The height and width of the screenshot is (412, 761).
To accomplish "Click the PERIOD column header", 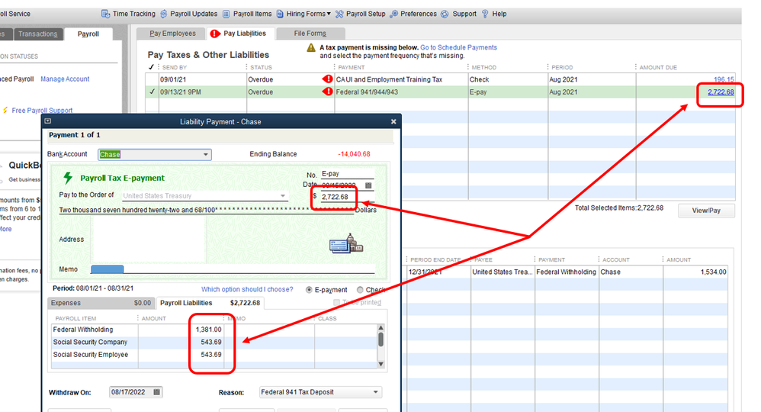I will click(x=562, y=67).
